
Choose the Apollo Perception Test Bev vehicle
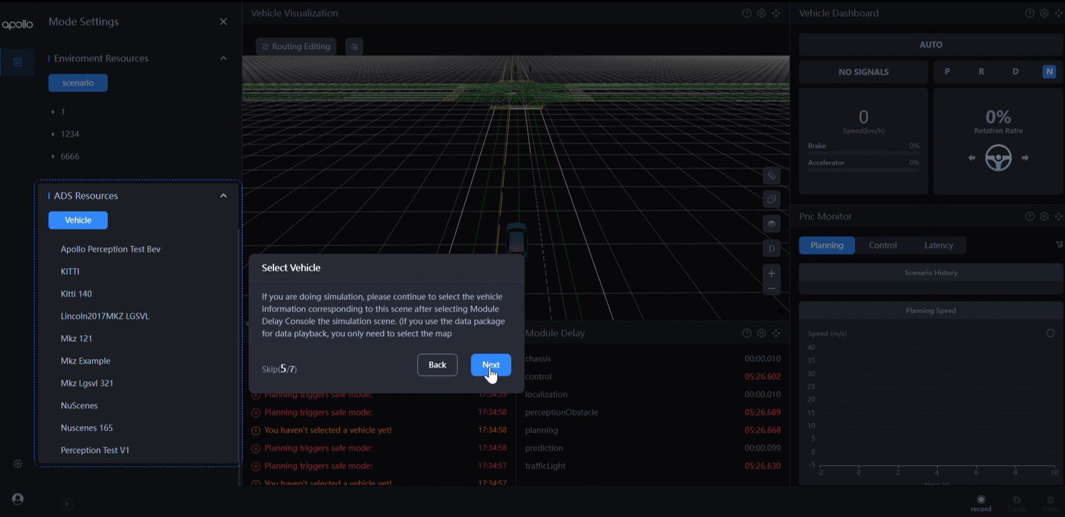tap(111, 250)
